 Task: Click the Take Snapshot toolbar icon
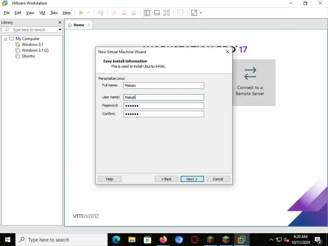pyautogui.click(x=114, y=13)
